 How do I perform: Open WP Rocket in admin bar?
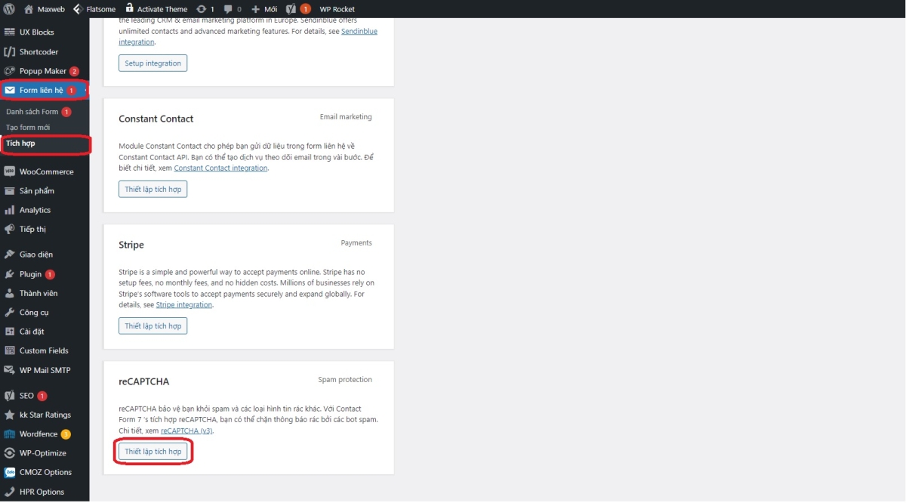337,9
